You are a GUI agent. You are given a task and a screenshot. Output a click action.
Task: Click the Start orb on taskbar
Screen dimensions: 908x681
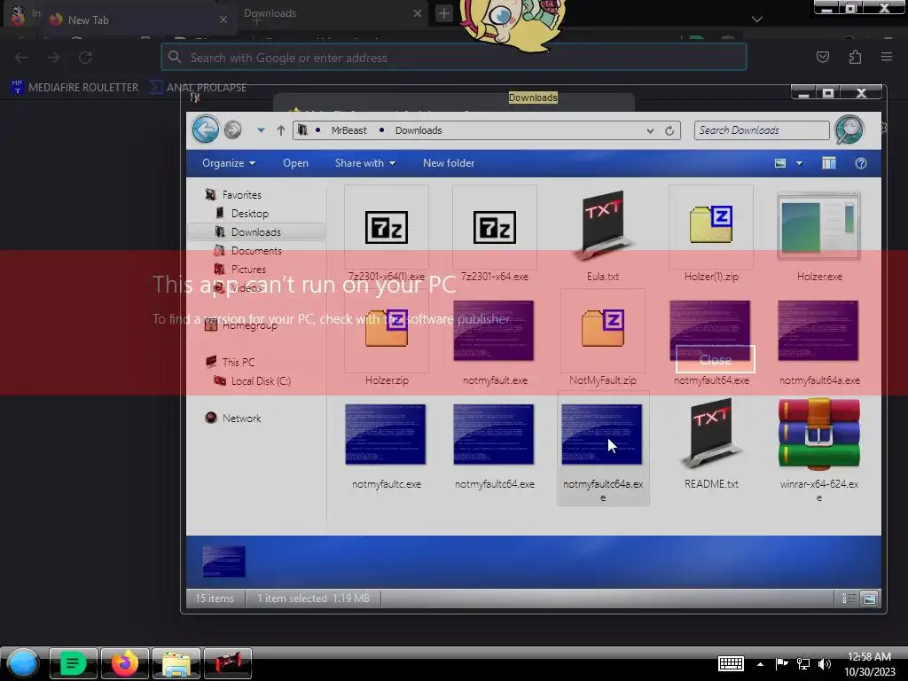pyautogui.click(x=23, y=663)
